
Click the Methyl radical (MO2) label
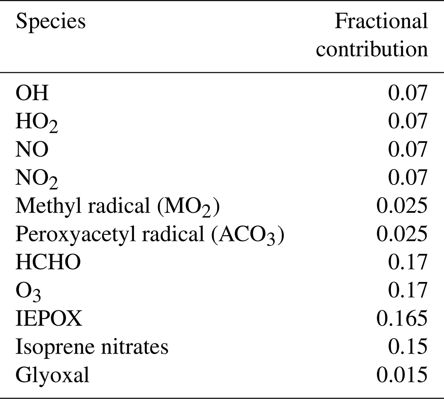click(x=118, y=206)
